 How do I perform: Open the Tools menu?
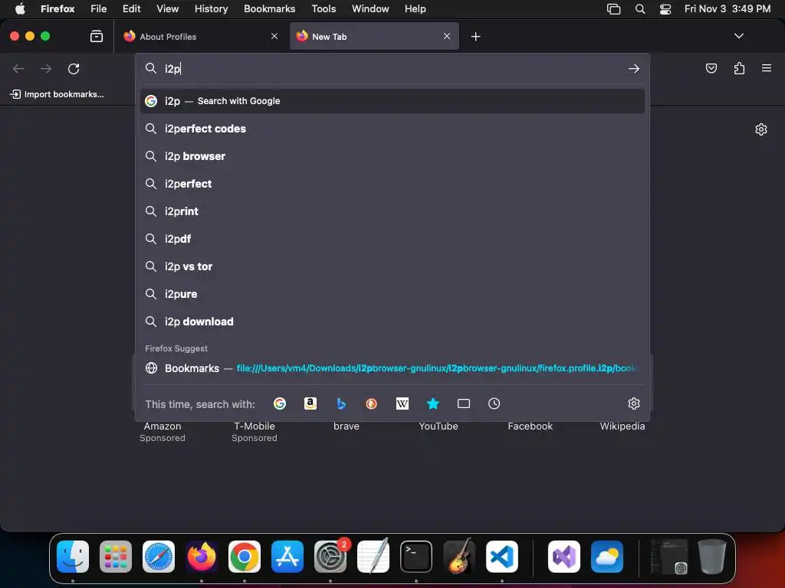point(324,8)
